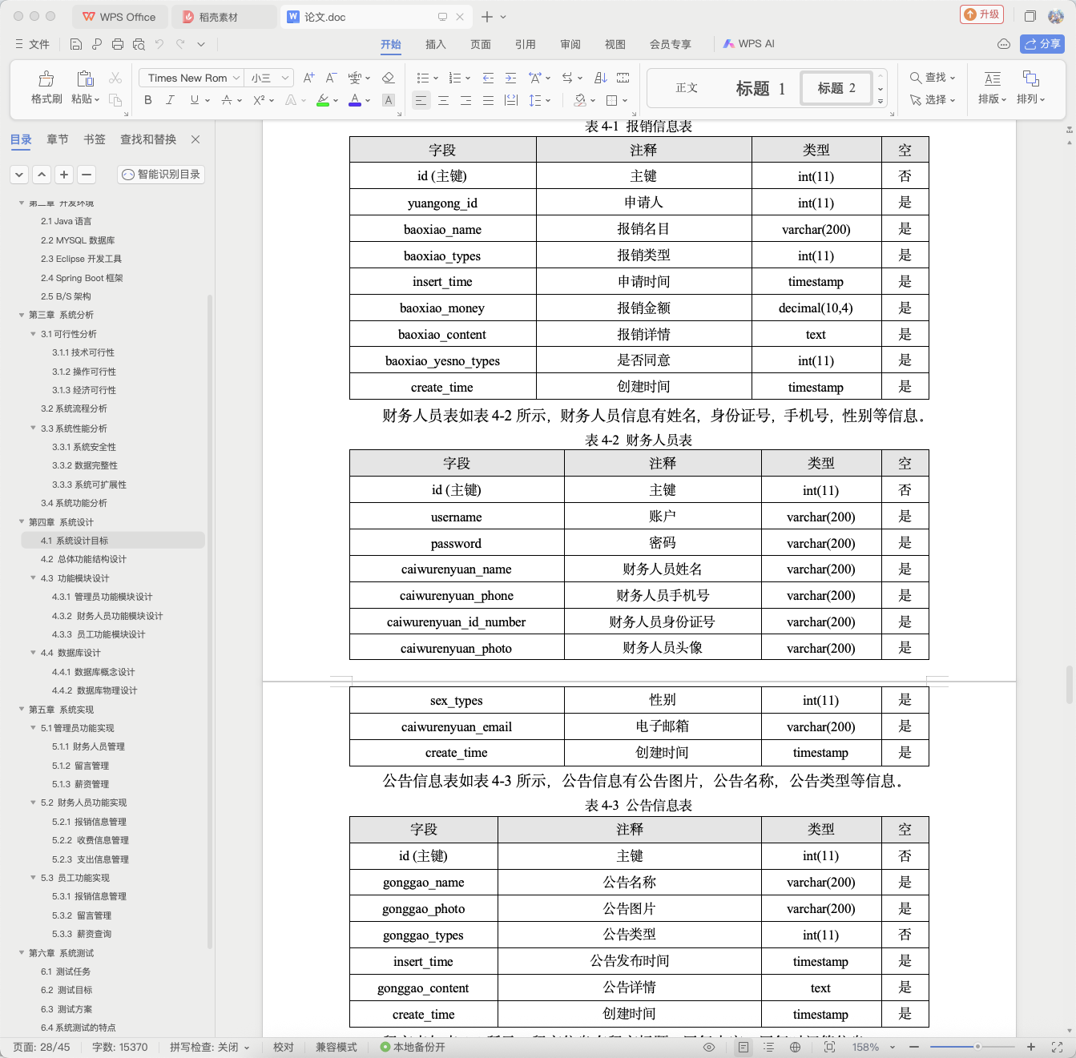
Task: Toggle superscript X² formatting
Action: (x=259, y=100)
